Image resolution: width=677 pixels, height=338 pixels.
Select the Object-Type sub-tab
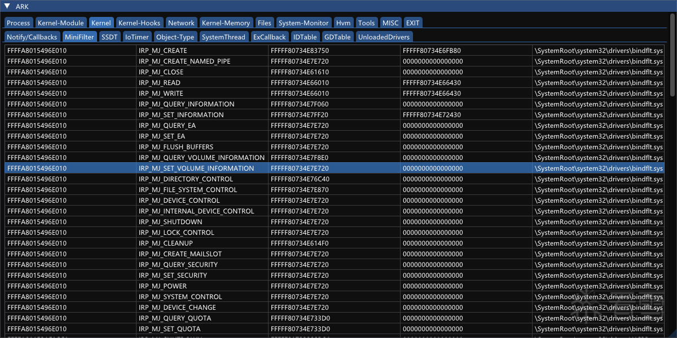click(x=175, y=37)
